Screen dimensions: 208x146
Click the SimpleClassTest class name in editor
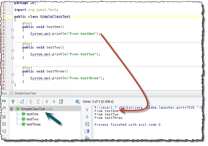click(x=55, y=17)
